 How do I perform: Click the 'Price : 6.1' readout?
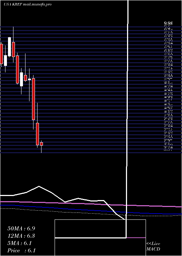(x=21, y=251)
